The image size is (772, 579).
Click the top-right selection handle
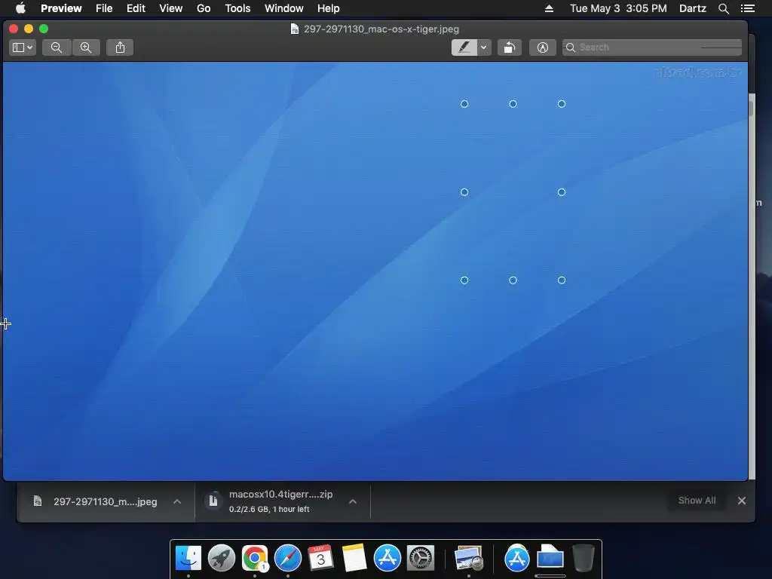coord(562,104)
